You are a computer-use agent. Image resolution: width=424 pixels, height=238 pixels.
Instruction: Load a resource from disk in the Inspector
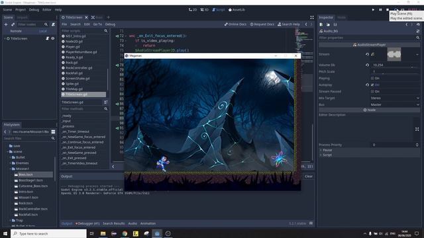(x=328, y=24)
